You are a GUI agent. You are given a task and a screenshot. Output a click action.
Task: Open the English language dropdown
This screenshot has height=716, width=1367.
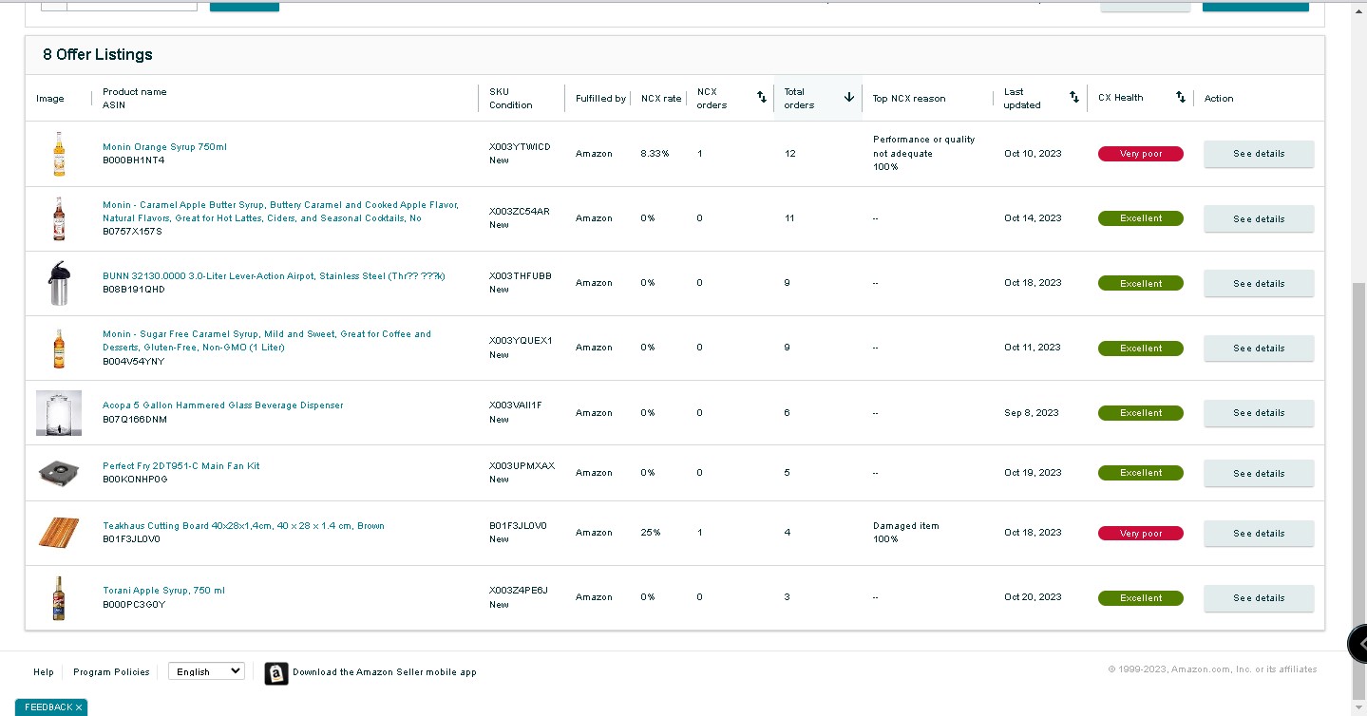[206, 671]
